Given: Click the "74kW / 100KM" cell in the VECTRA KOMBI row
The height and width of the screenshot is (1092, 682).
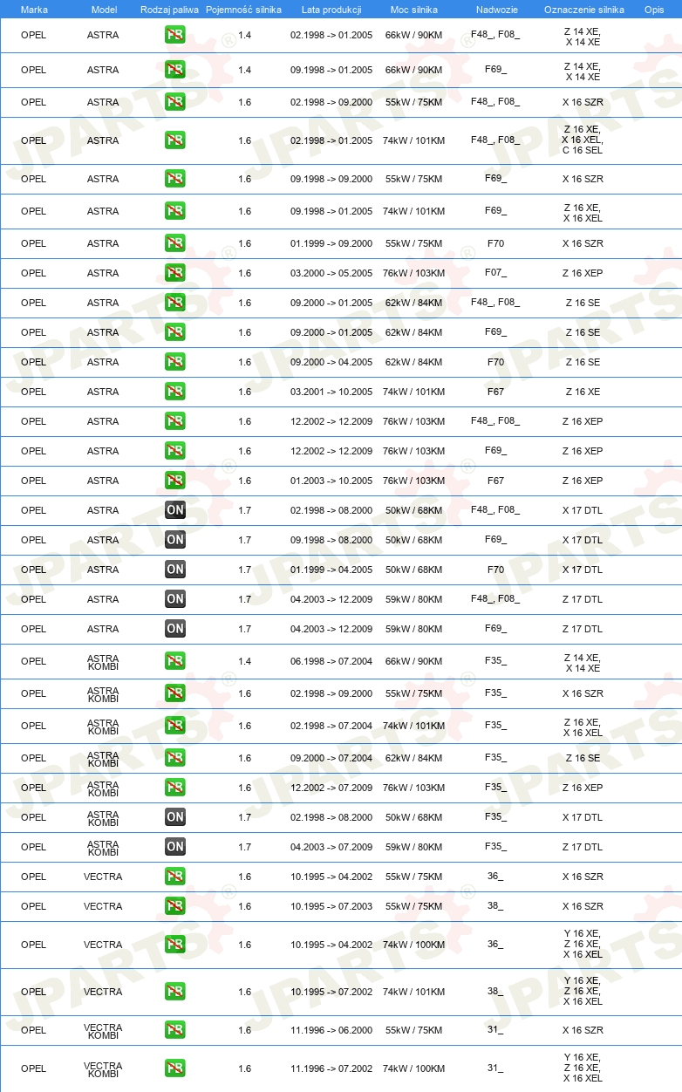Looking at the screenshot, I should [413, 1069].
